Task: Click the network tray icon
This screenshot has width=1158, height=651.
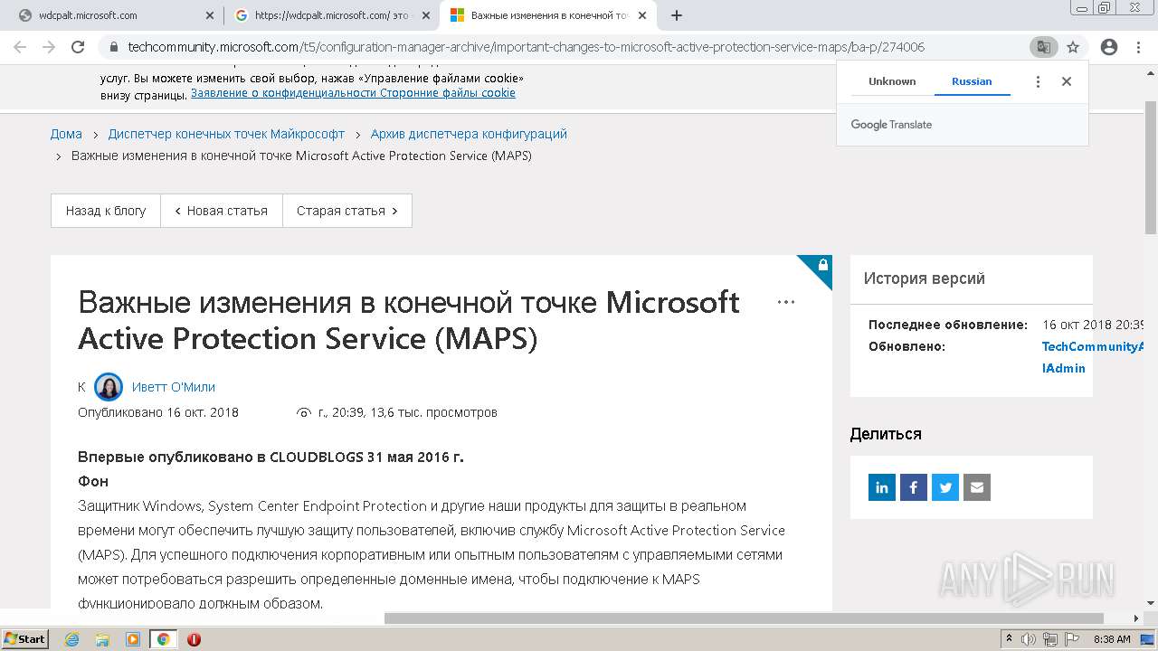Action: tap(1049, 639)
